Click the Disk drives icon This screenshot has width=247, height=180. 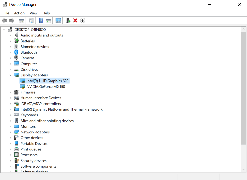coord(16,70)
